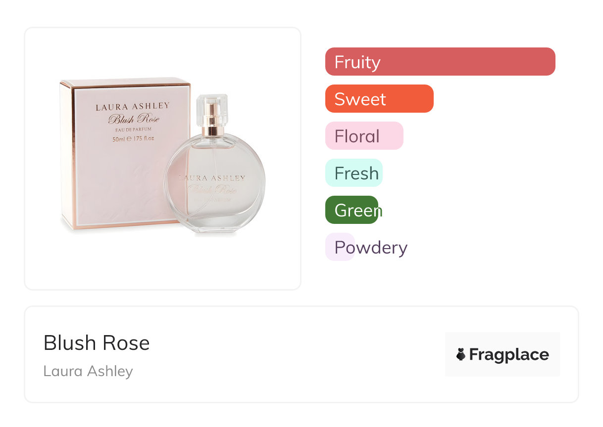Click the Powdery label text
The width and height of the screenshot is (603, 427).
tap(371, 247)
